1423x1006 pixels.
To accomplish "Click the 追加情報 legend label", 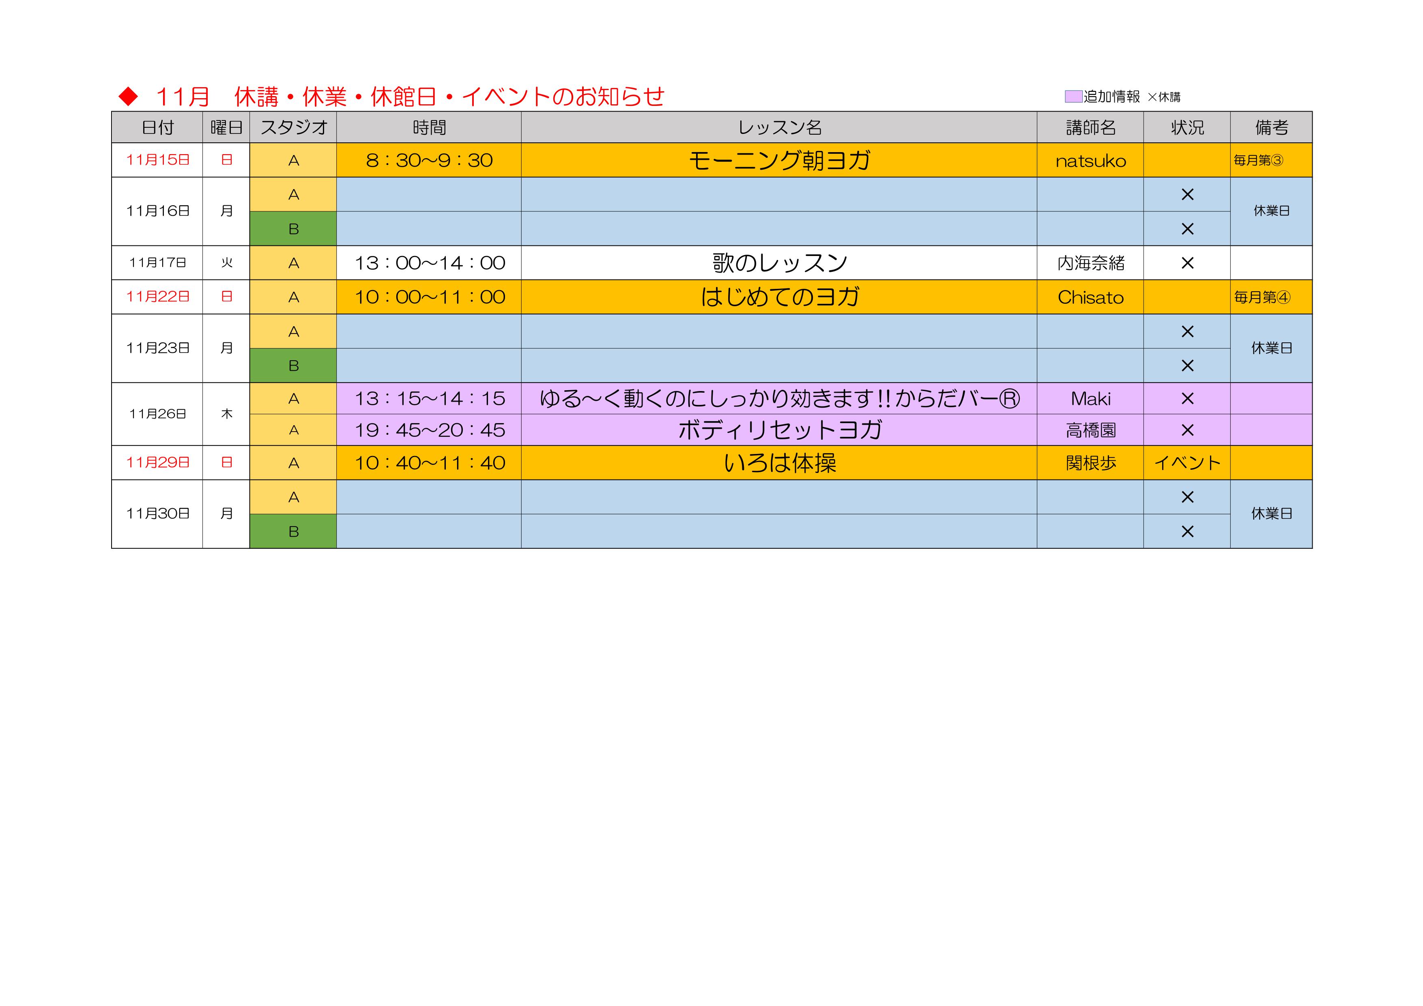I will (x=1112, y=97).
